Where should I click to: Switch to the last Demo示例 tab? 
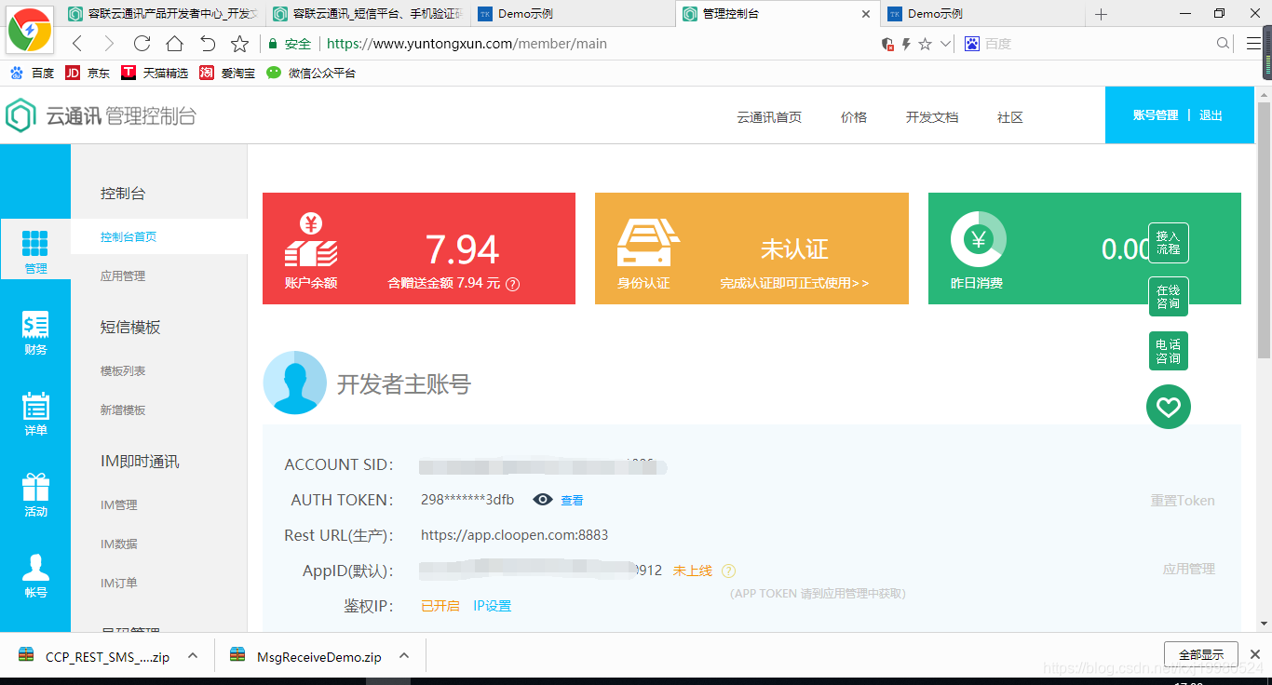981,14
